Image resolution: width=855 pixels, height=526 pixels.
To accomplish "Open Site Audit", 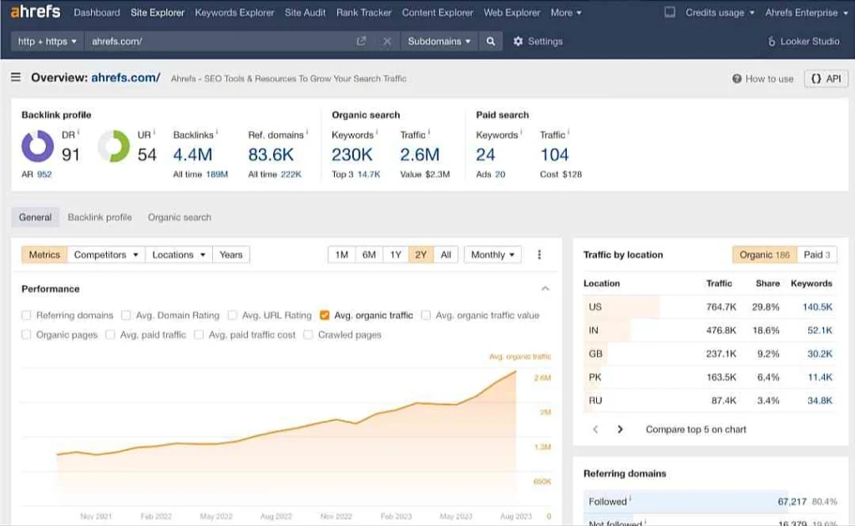I will [305, 12].
